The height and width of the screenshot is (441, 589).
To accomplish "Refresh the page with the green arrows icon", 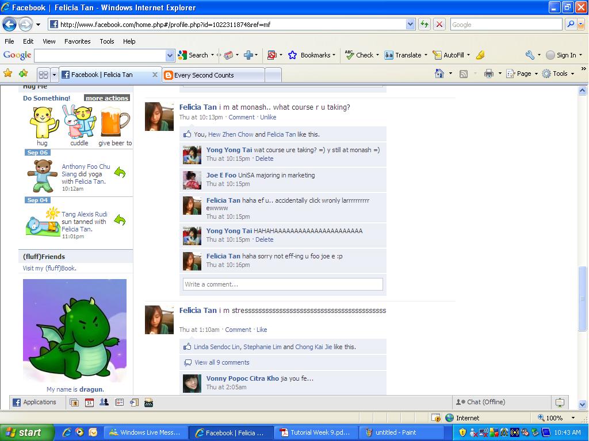I will click(x=424, y=25).
